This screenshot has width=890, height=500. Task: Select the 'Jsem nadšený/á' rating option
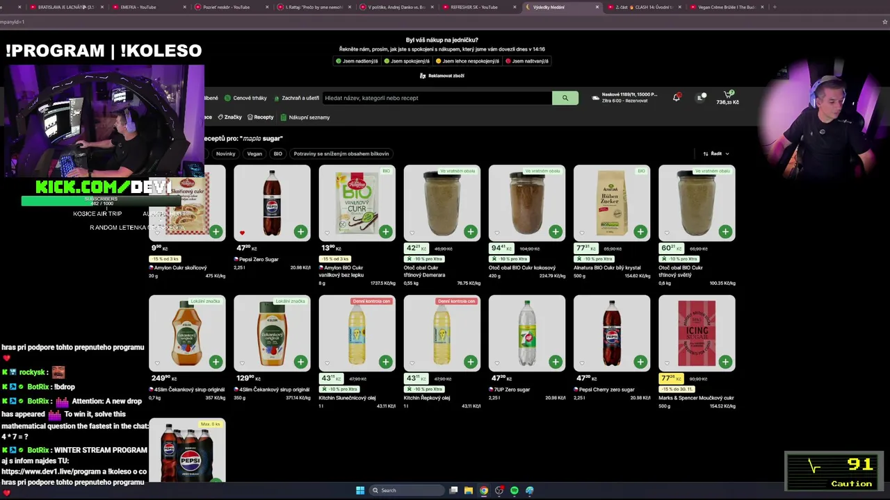click(357, 61)
